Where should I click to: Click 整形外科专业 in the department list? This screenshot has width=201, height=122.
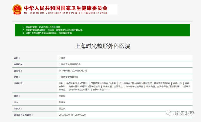pyautogui.click(x=73, y=83)
